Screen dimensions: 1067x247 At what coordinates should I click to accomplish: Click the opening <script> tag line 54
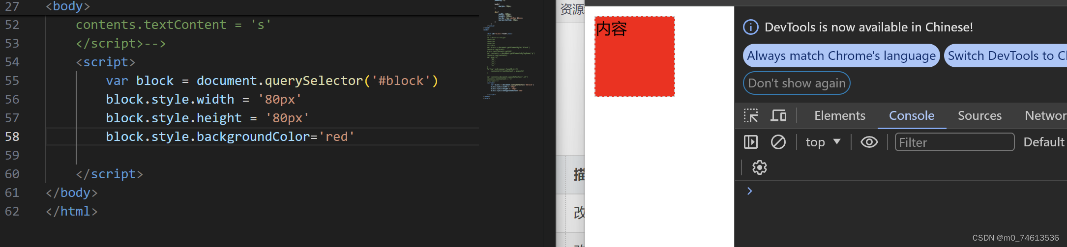105,62
